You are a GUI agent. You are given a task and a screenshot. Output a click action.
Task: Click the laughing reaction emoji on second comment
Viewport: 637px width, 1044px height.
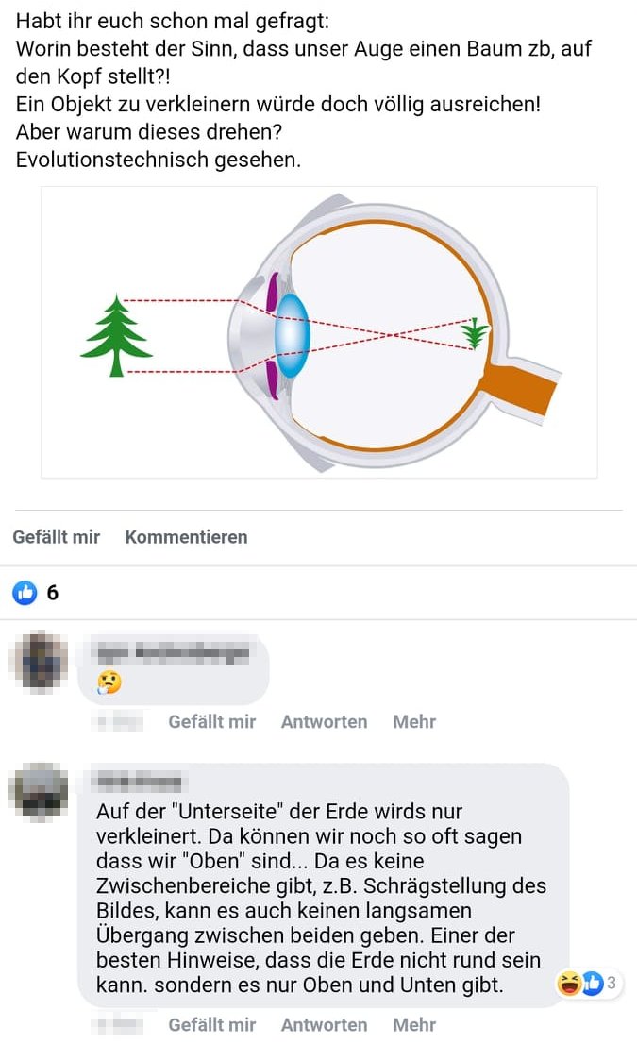[569, 983]
